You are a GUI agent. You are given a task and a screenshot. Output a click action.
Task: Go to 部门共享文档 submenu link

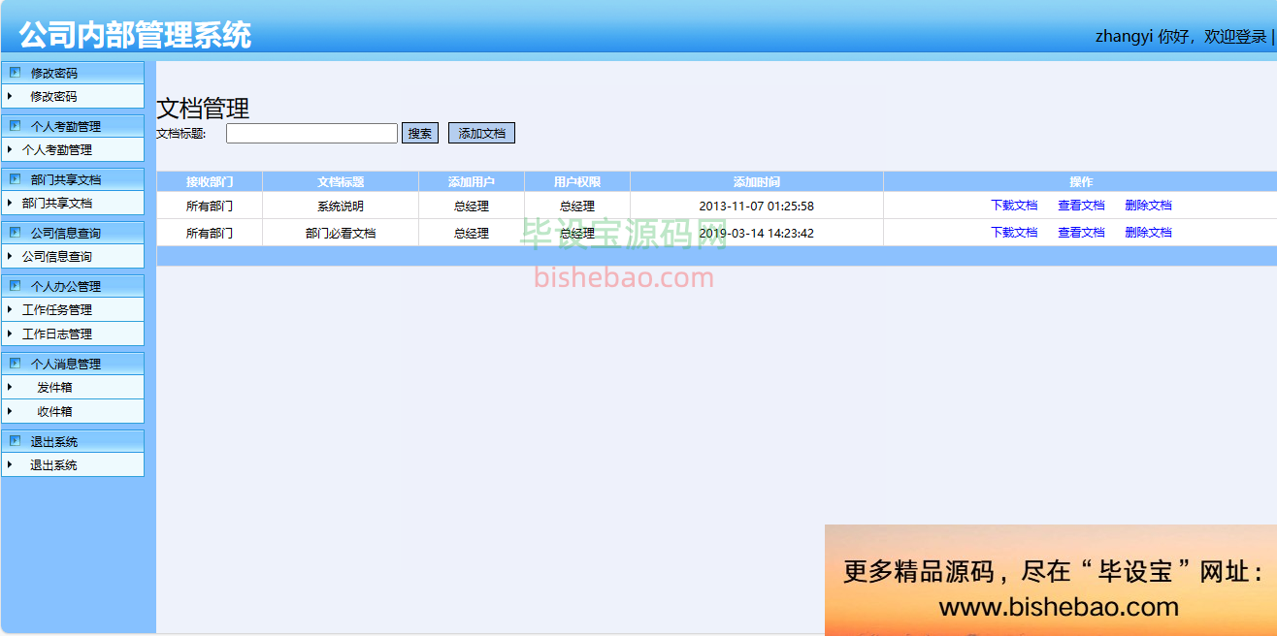[57, 204]
